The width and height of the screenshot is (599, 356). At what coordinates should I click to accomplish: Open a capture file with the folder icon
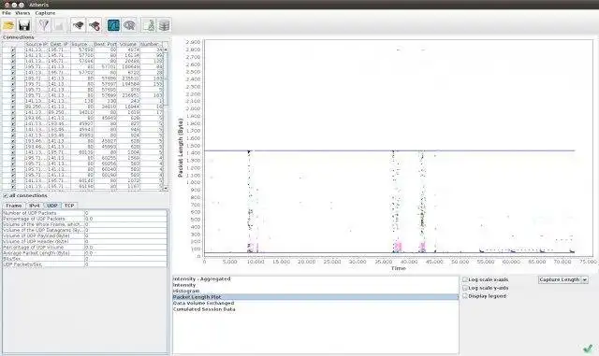[8, 25]
